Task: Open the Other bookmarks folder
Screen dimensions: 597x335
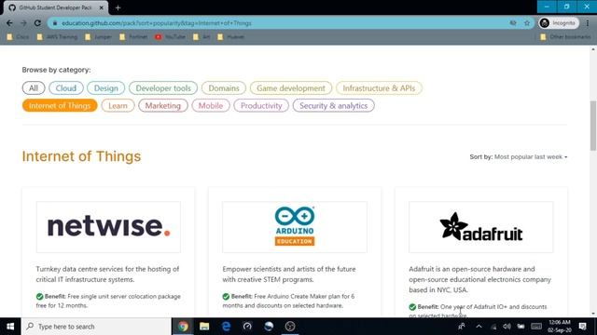Action: click(566, 37)
